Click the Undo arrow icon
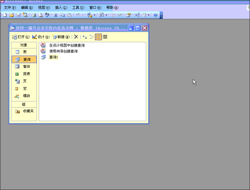 (78, 15)
